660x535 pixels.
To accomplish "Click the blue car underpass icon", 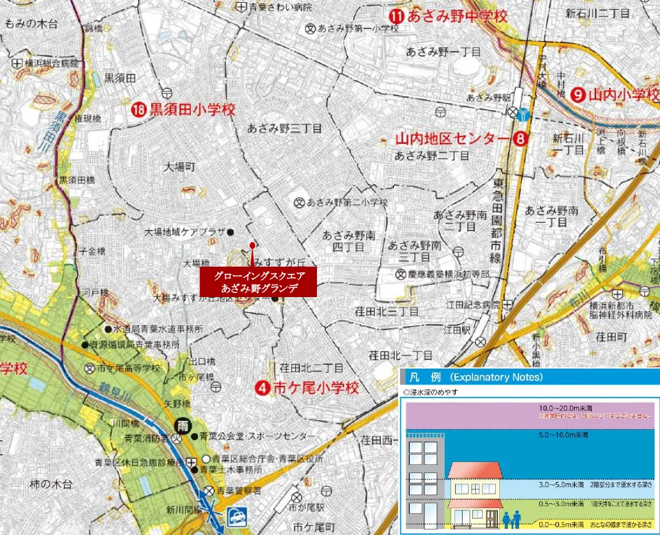I will pyautogui.click(x=237, y=515).
